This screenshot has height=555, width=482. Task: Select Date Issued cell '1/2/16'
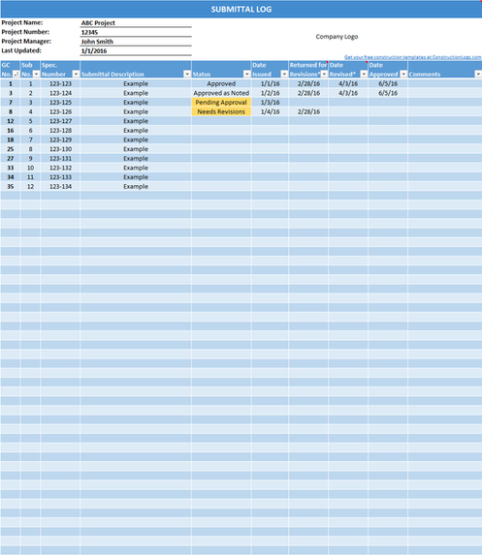[x=270, y=93]
